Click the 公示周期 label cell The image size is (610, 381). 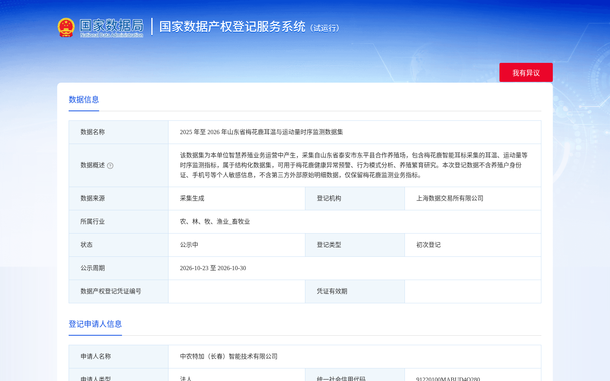tap(119, 268)
